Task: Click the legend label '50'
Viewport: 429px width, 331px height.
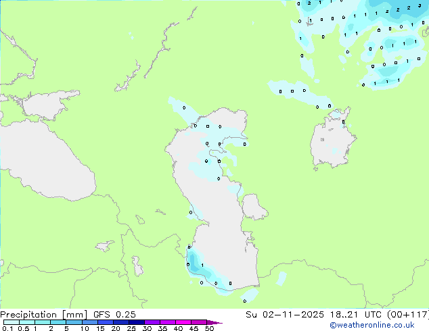Action: pos(209,328)
